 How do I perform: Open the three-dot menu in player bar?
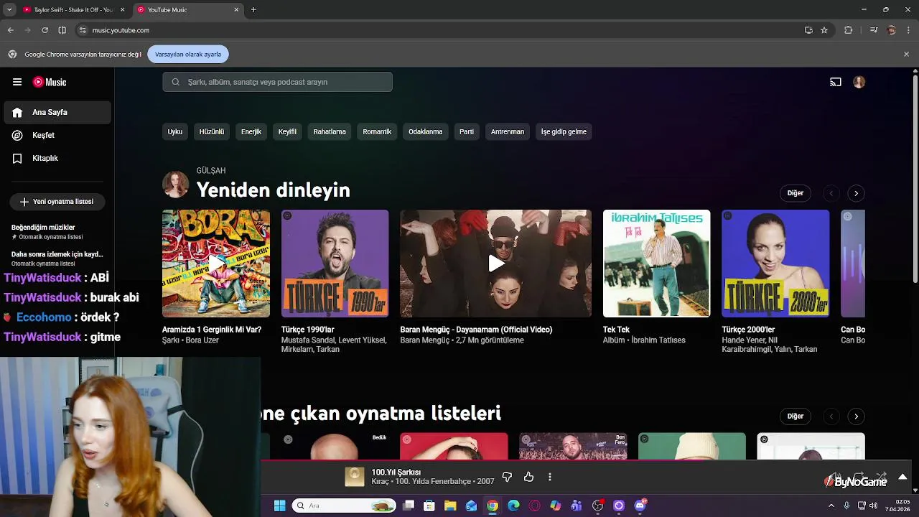click(550, 477)
